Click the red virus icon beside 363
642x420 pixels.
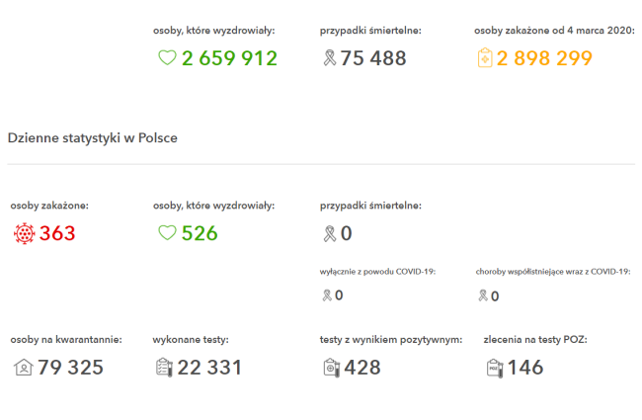coord(24,234)
